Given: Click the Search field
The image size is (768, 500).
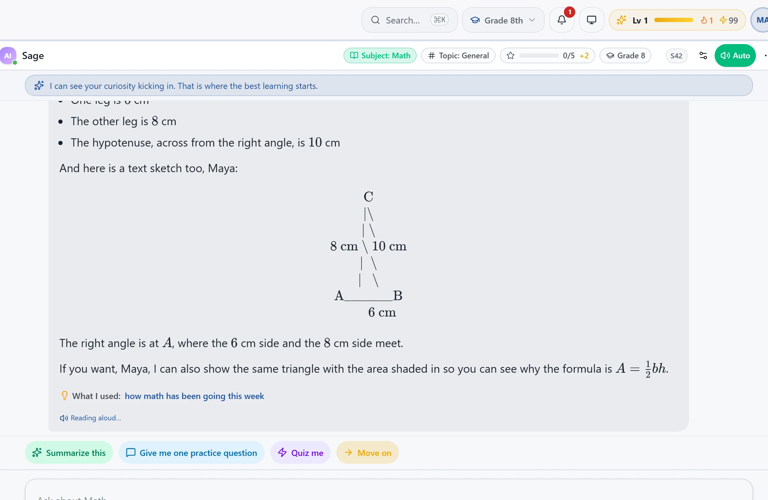Looking at the screenshot, I should [x=410, y=20].
